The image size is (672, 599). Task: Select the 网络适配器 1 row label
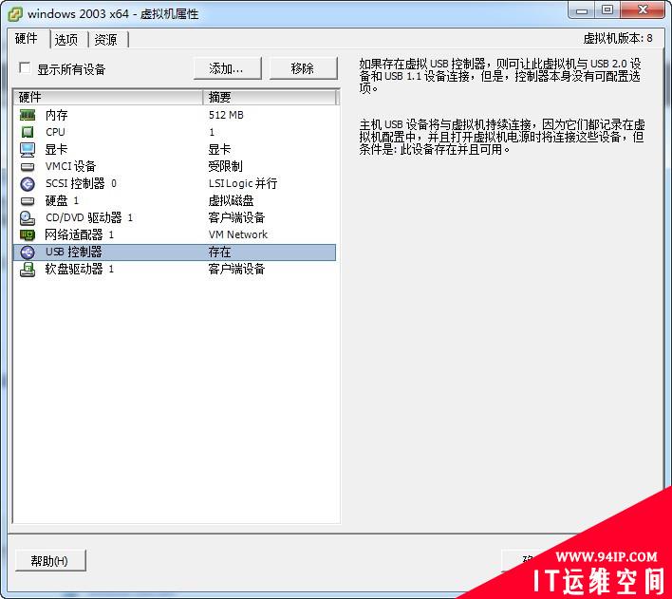click(80, 235)
